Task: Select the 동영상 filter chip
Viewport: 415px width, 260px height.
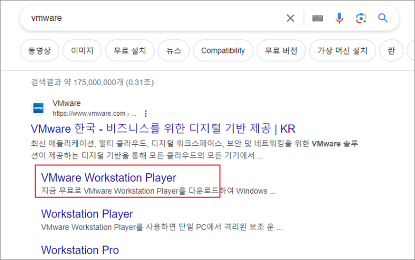Action: click(x=40, y=50)
